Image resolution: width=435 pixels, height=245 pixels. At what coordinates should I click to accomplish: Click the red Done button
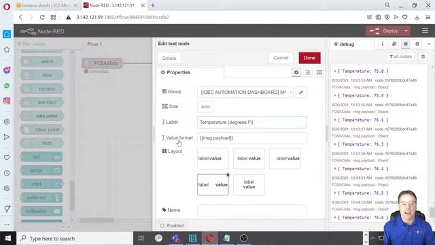[x=309, y=58]
